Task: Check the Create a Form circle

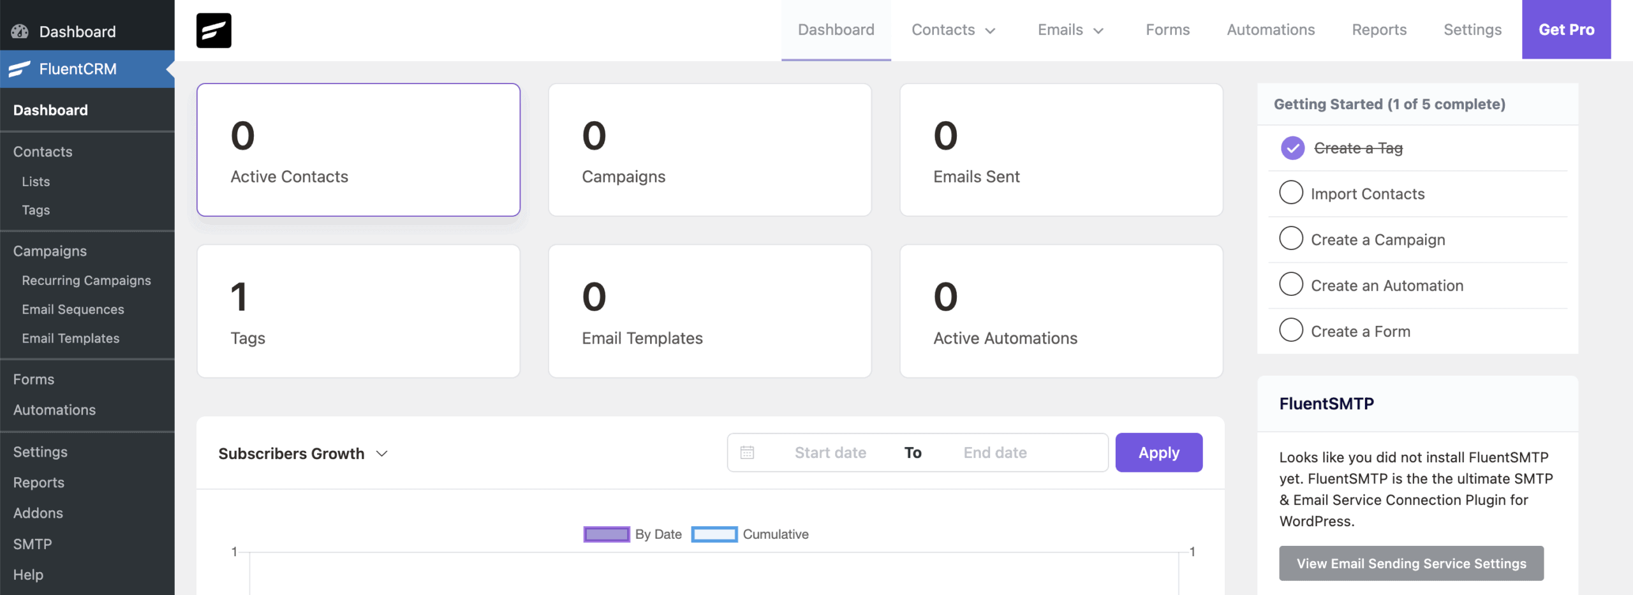Action: tap(1292, 330)
